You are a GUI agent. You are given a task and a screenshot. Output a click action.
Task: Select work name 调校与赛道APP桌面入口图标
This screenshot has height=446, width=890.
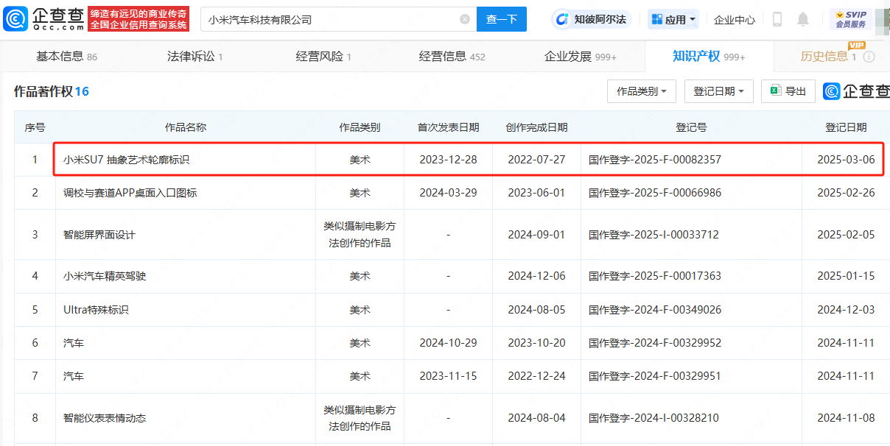(130, 193)
